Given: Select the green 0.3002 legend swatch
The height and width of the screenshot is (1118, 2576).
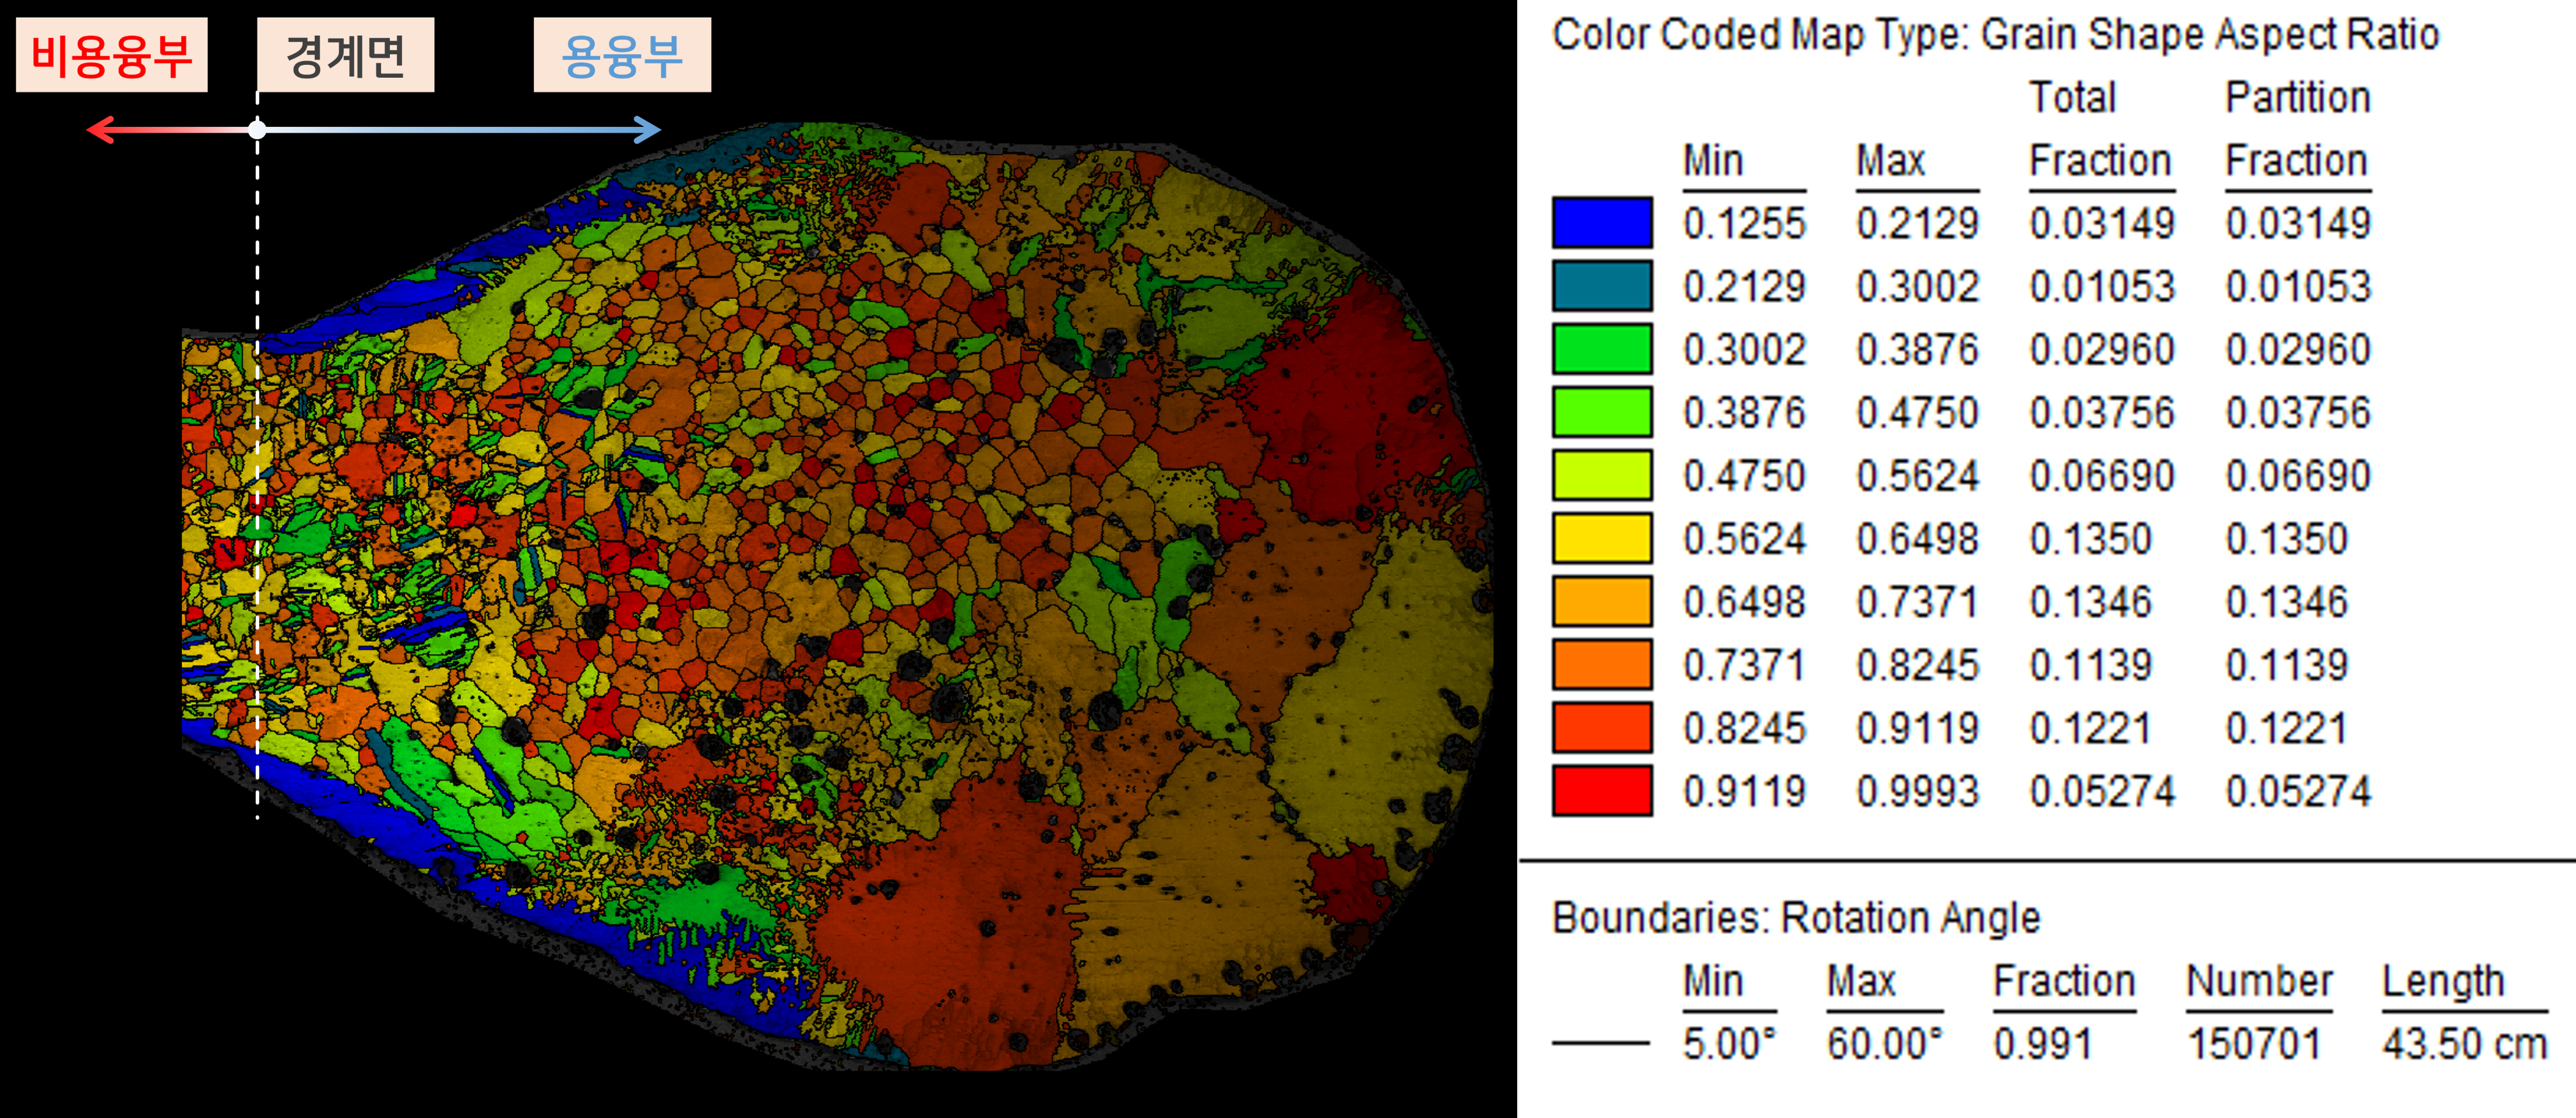Looking at the screenshot, I should click(1601, 349).
